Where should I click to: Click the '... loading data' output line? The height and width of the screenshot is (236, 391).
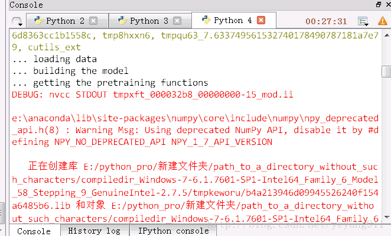(54, 59)
